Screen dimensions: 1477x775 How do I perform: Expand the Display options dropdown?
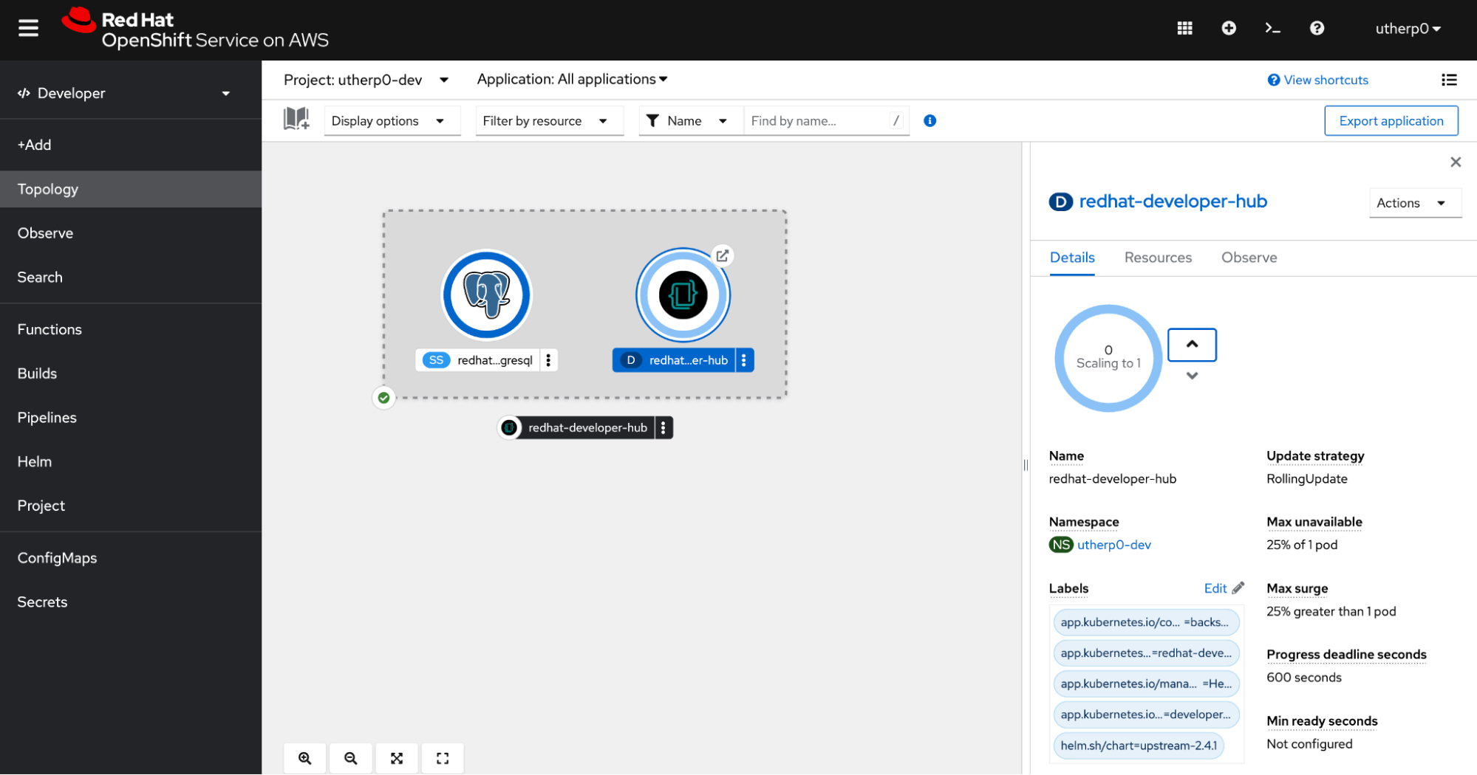point(392,120)
